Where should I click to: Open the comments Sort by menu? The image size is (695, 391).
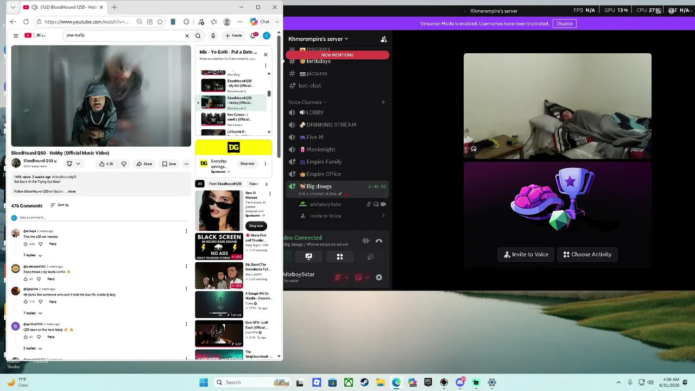click(60, 205)
